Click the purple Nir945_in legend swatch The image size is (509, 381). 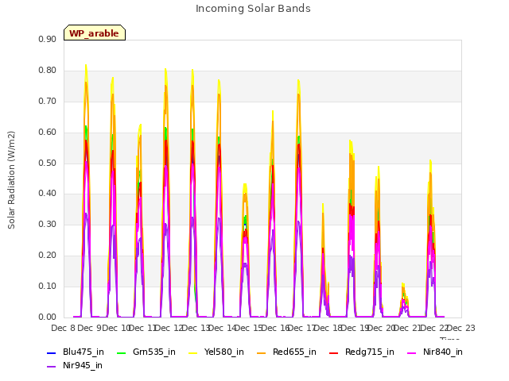(51, 367)
